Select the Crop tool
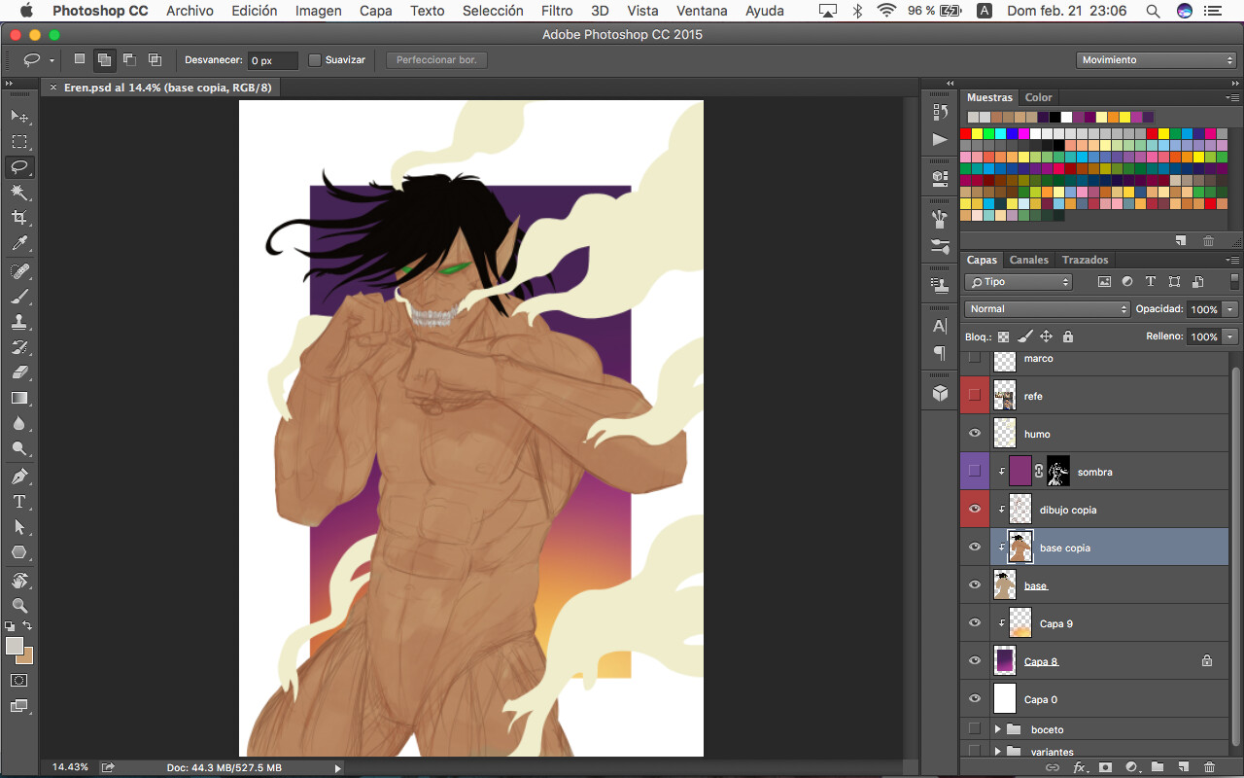The height and width of the screenshot is (778, 1244). pos(19,218)
